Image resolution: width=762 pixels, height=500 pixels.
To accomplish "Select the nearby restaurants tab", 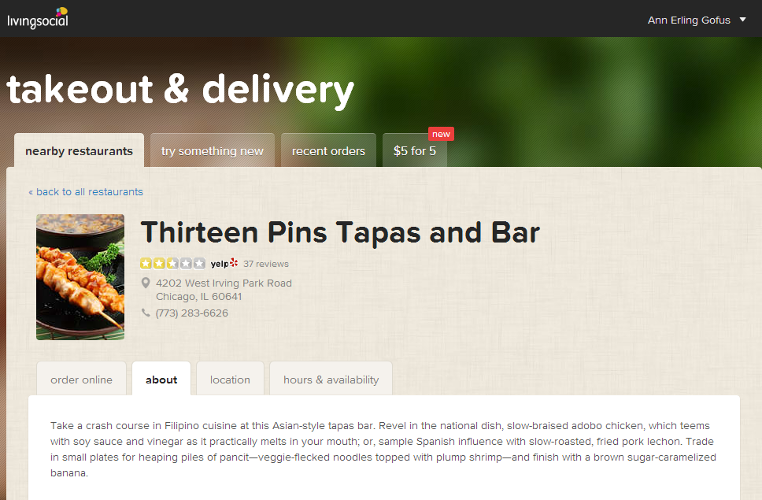I will [x=80, y=150].
